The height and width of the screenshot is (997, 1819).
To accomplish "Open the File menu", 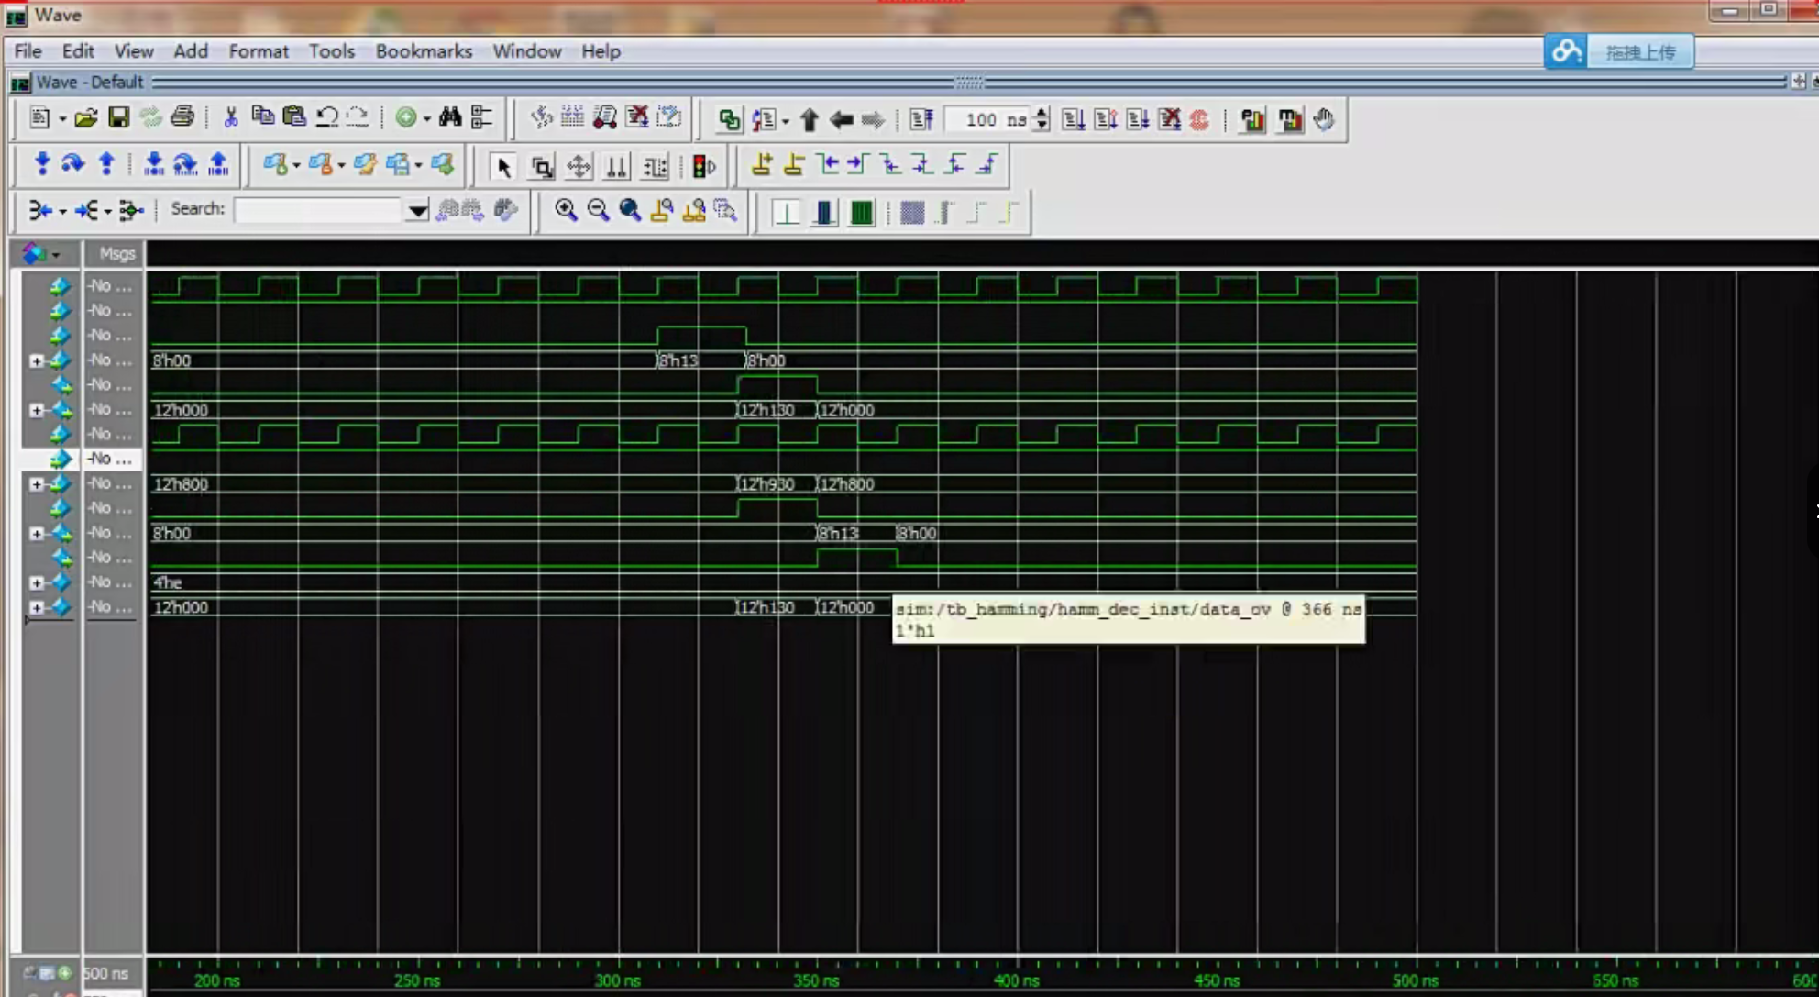I will pos(28,51).
